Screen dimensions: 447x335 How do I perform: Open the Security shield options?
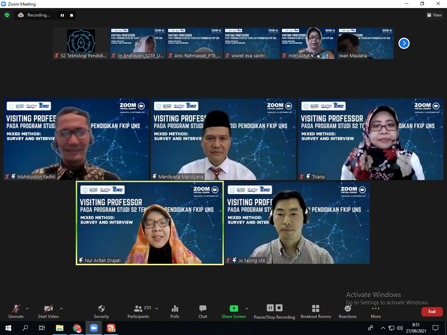pos(101,311)
